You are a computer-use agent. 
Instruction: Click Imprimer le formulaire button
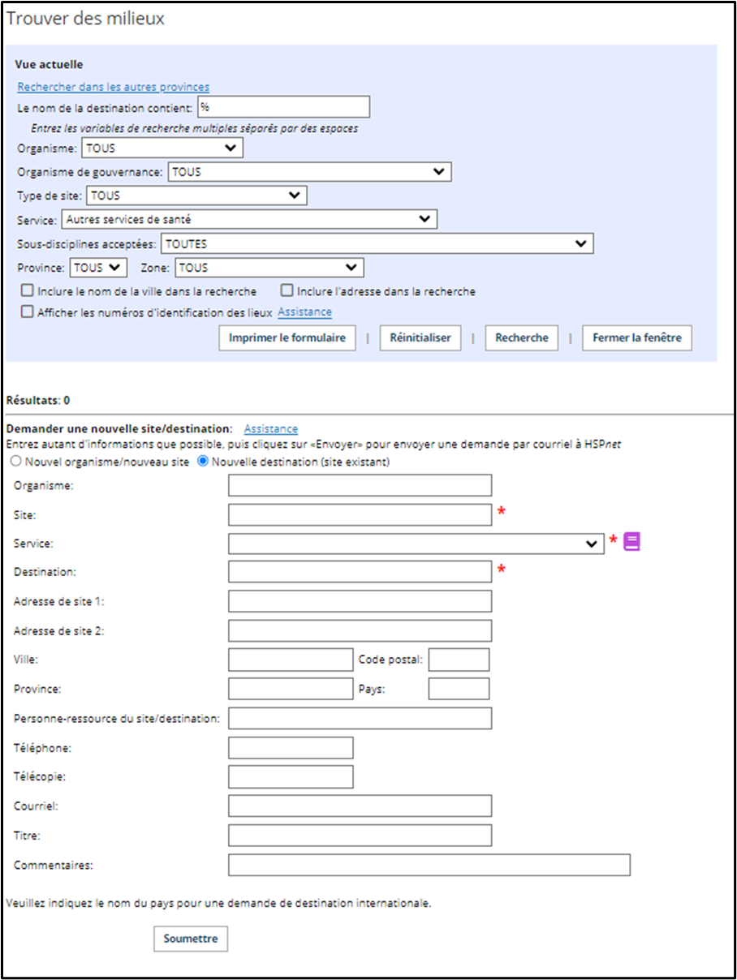pyautogui.click(x=287, y=338)
